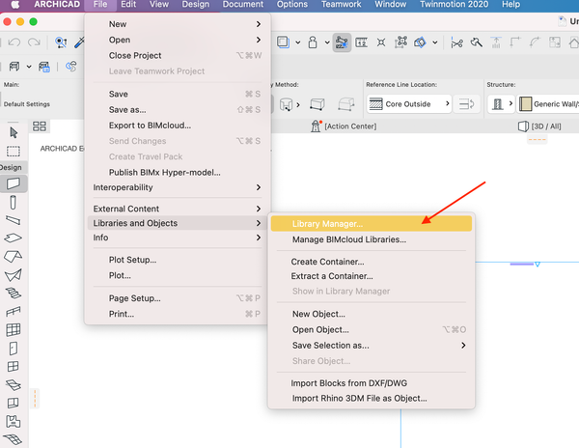This screenshot has width=579, height=448.
Task: Activate the Wall tool
Action: point(14,183)
